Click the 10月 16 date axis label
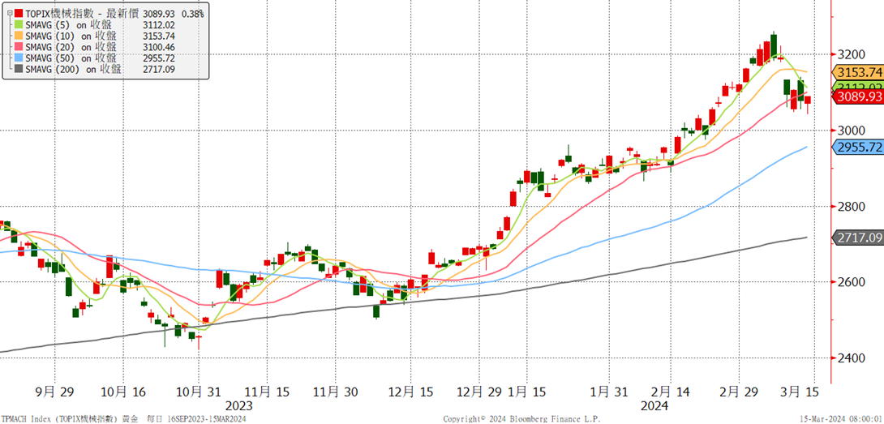Viewport: 884px width, 424px height. [123, 391]
